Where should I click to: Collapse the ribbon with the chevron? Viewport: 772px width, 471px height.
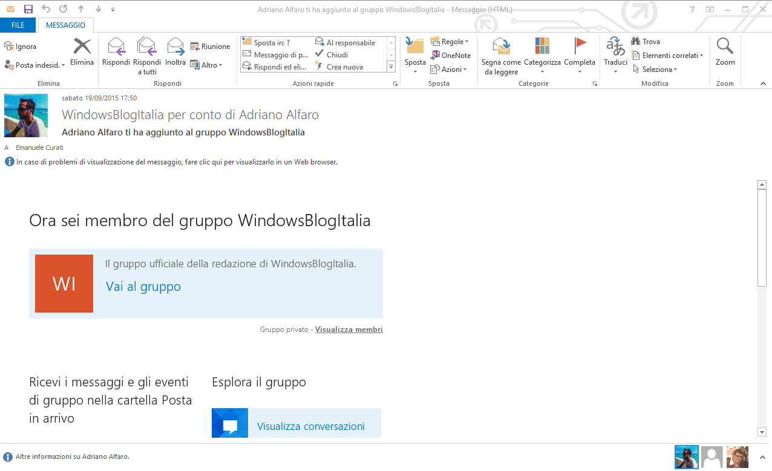click(x=762, y=84)
